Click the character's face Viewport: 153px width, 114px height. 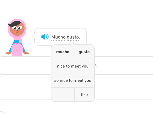pyautogui.click(x=17, y=29)
